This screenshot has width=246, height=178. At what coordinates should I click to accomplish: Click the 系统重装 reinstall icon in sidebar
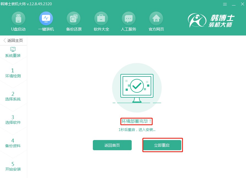[x=13, y=50]
